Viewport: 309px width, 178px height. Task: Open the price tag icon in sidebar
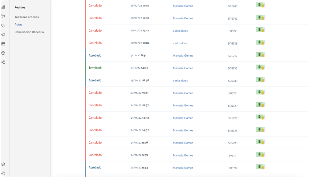pyautogui.click(x=3, y=26)
